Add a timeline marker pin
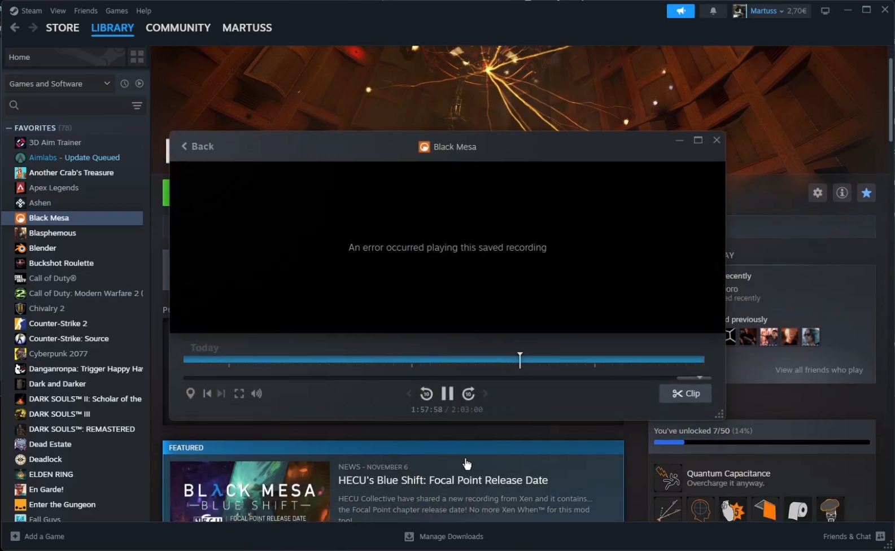 tap(190, 393)
